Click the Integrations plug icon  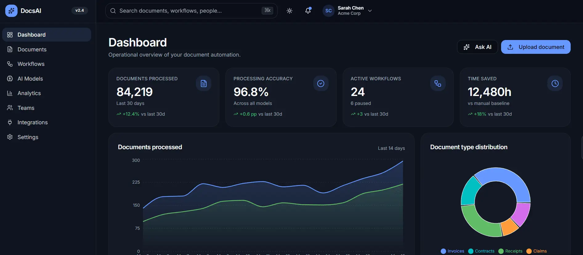10,122
